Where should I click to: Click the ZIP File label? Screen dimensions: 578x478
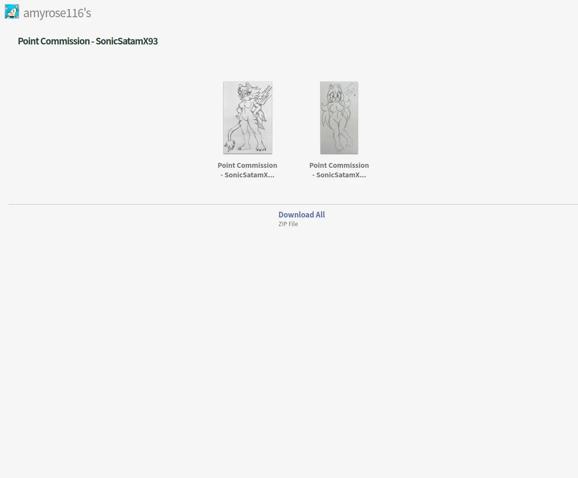288,224
